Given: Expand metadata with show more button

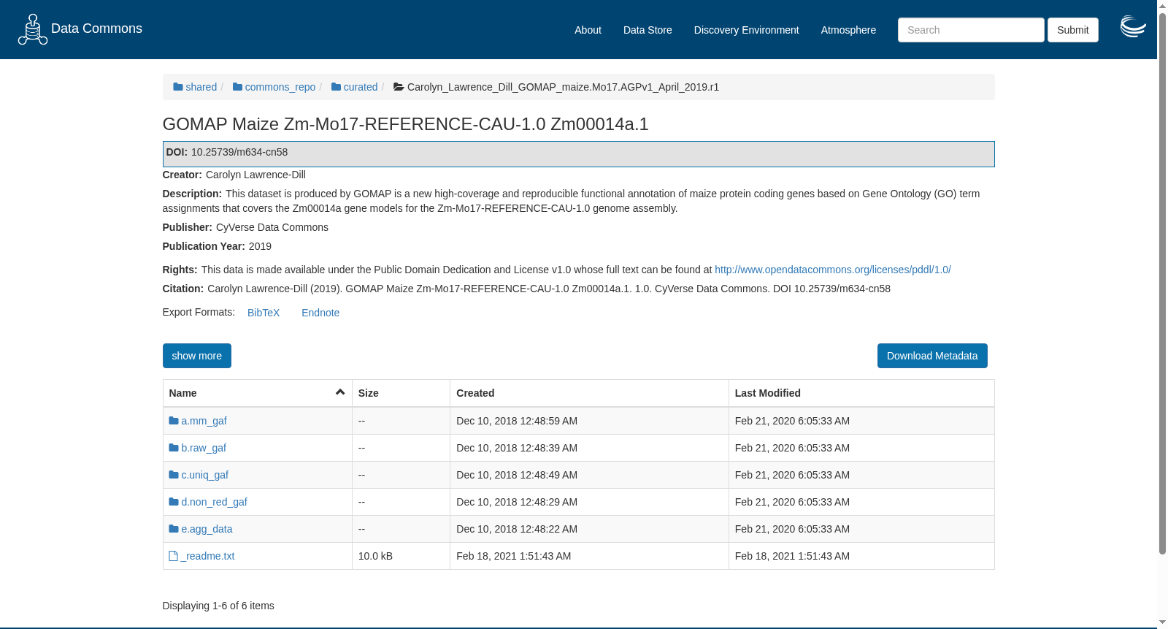Looking at the screenshot, I should (x=197, y=356).
